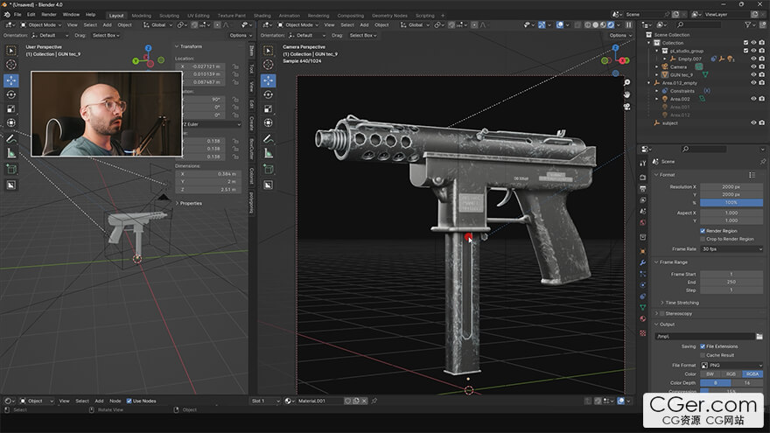Image resolution: width=770 pixels, height=433 pixels.
Task: Toggle the File Extensions checkbox
Action: 703,346
